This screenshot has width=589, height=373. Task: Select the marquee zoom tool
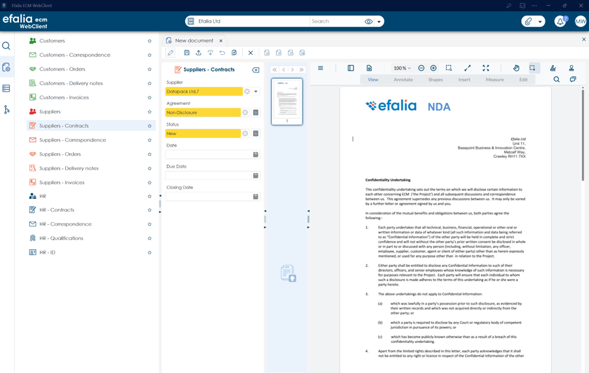click(449, 68)
